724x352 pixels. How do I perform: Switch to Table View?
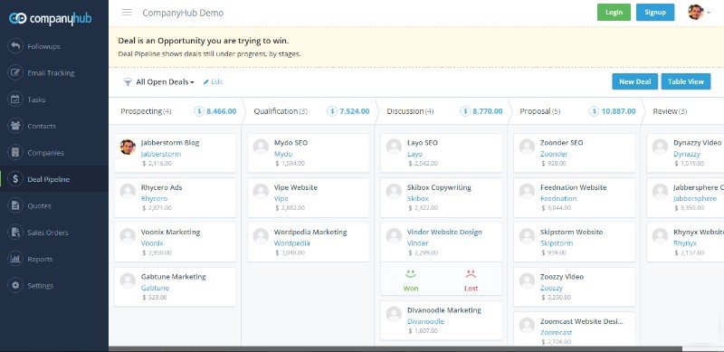(686, 81)
